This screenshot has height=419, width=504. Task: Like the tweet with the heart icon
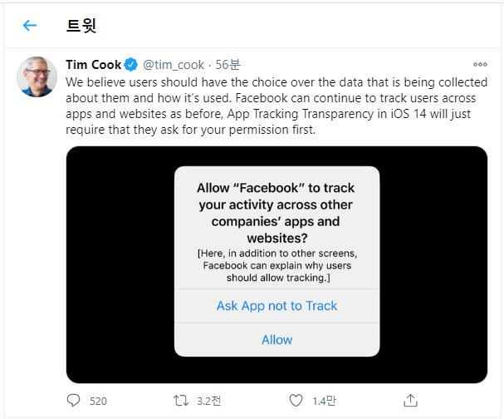(x=296, y=401)
